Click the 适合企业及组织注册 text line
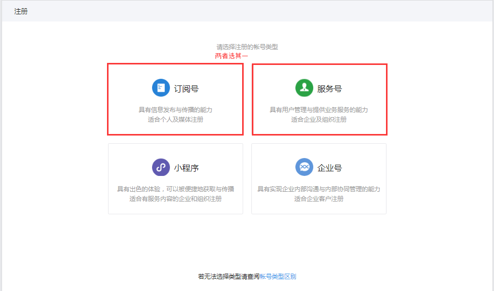 (x=319, y=120)
